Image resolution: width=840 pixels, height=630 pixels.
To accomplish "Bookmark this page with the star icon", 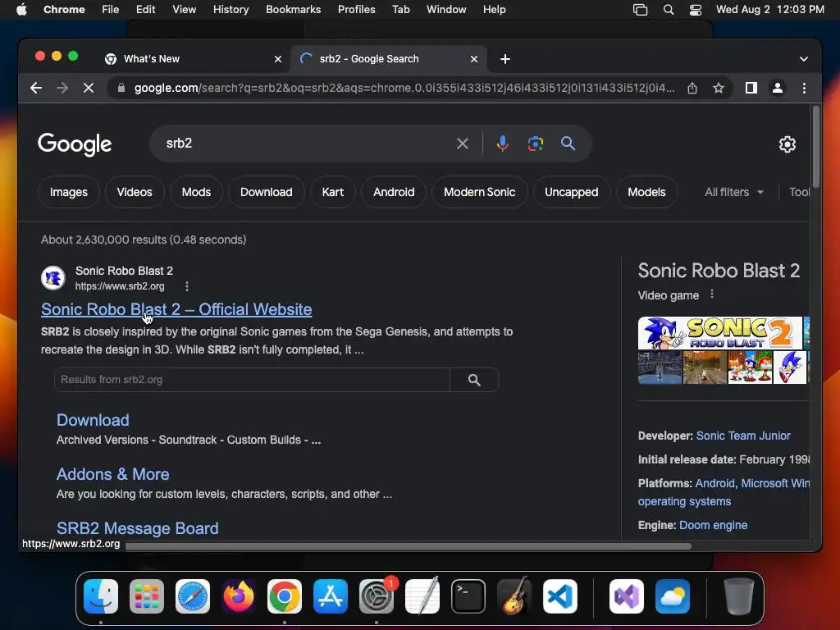I will point(719,88).
